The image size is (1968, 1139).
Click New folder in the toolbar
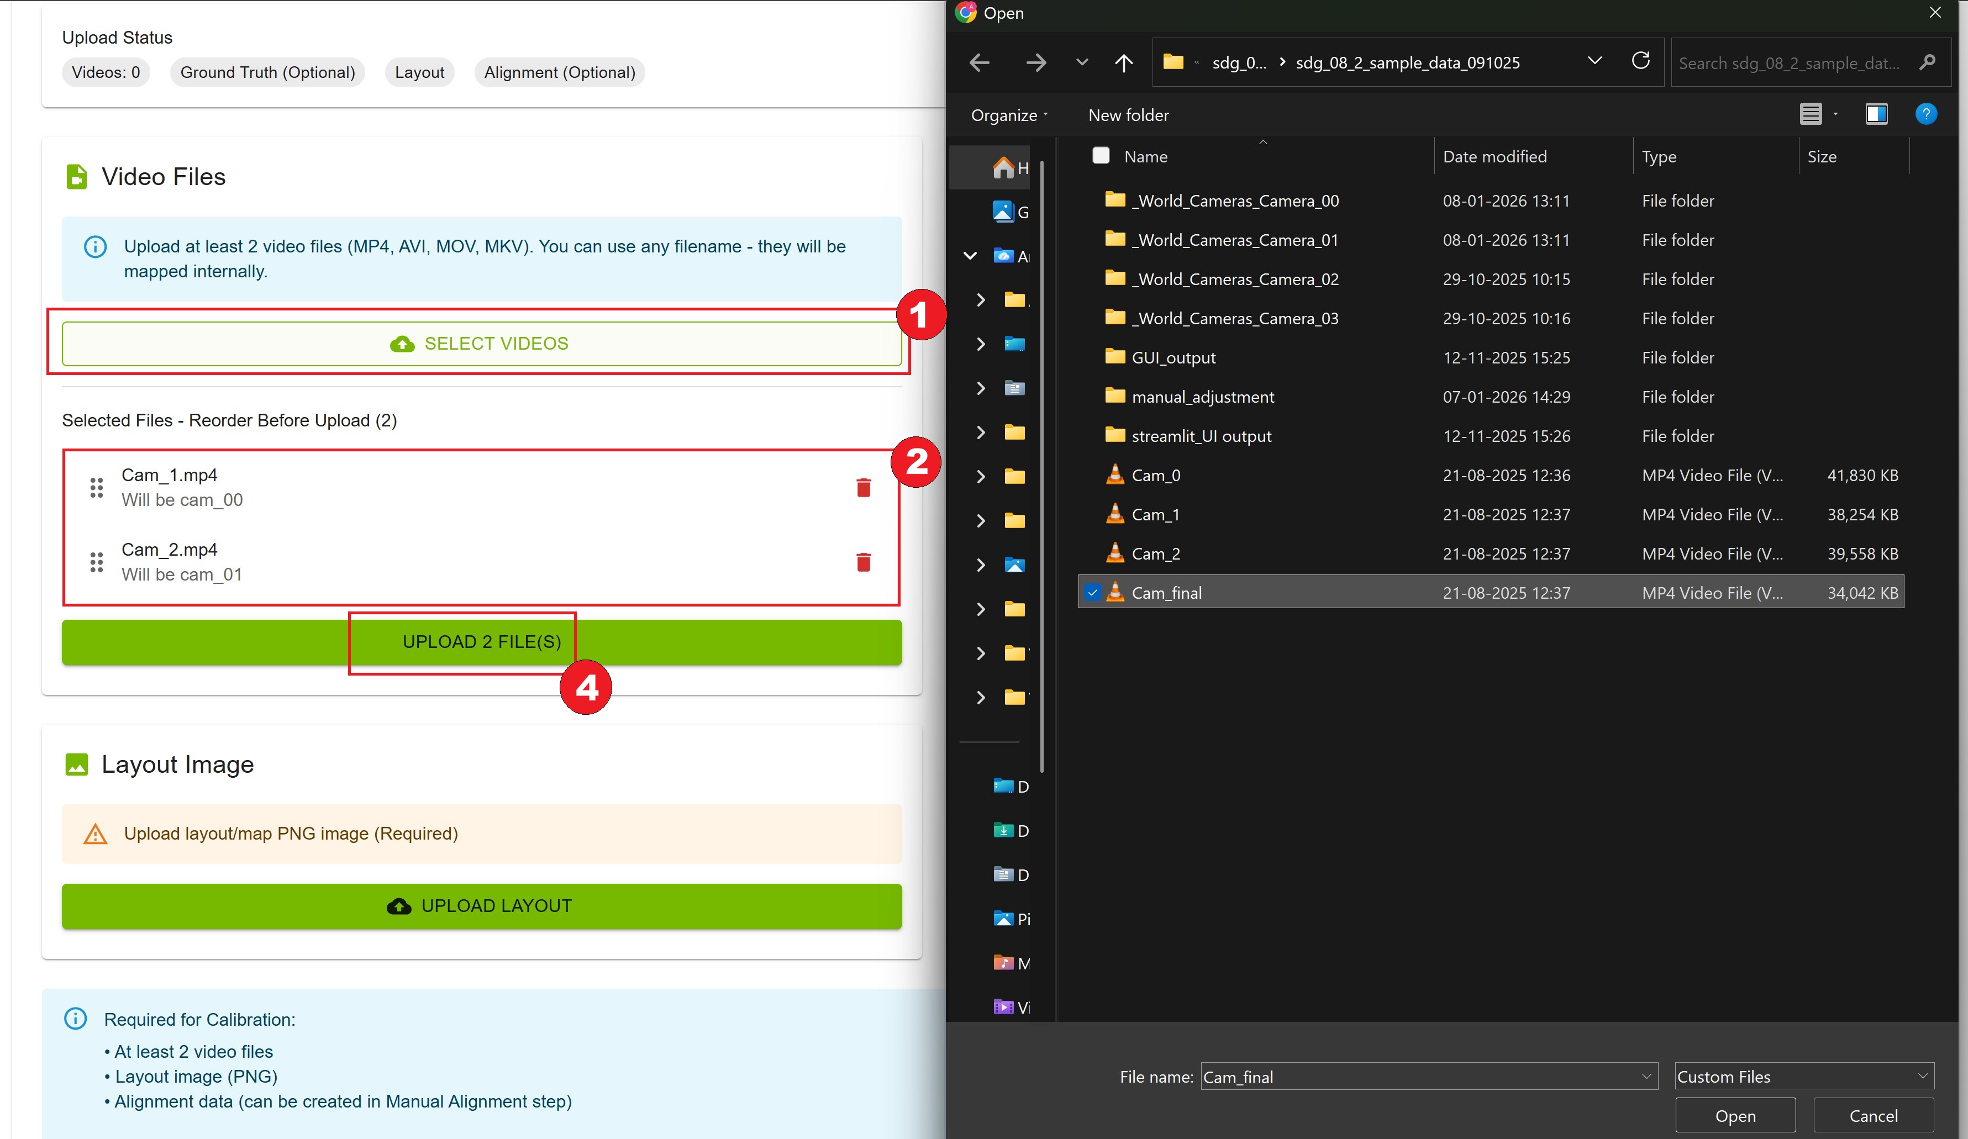coord(1128,115)
